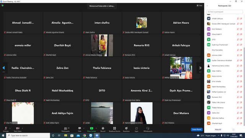Image resolution: width=245 pixels, height=138 pixels.
Task: Select Elsa Roesalina's floral video tile
Action: (23, 113)
